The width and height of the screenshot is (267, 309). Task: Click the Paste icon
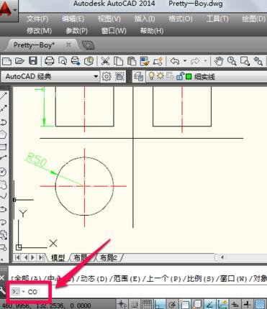(132, 61)
